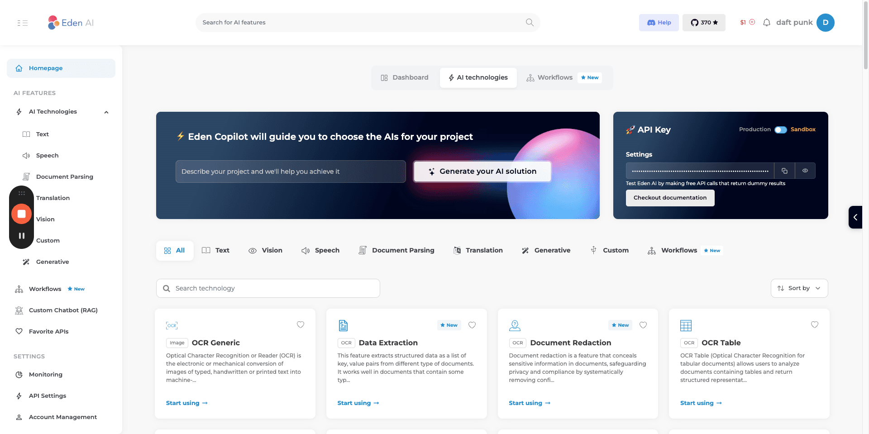Open the Sort by dropdown
The image size is (869, 434).
[x=799, y=288]
